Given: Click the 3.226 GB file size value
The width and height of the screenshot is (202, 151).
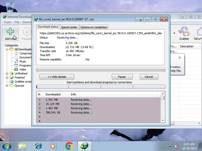Looking at the screenshot, I should 71,43.
